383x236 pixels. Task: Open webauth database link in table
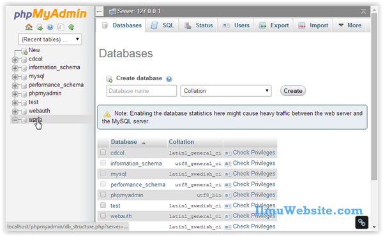[x=121, y=216]
